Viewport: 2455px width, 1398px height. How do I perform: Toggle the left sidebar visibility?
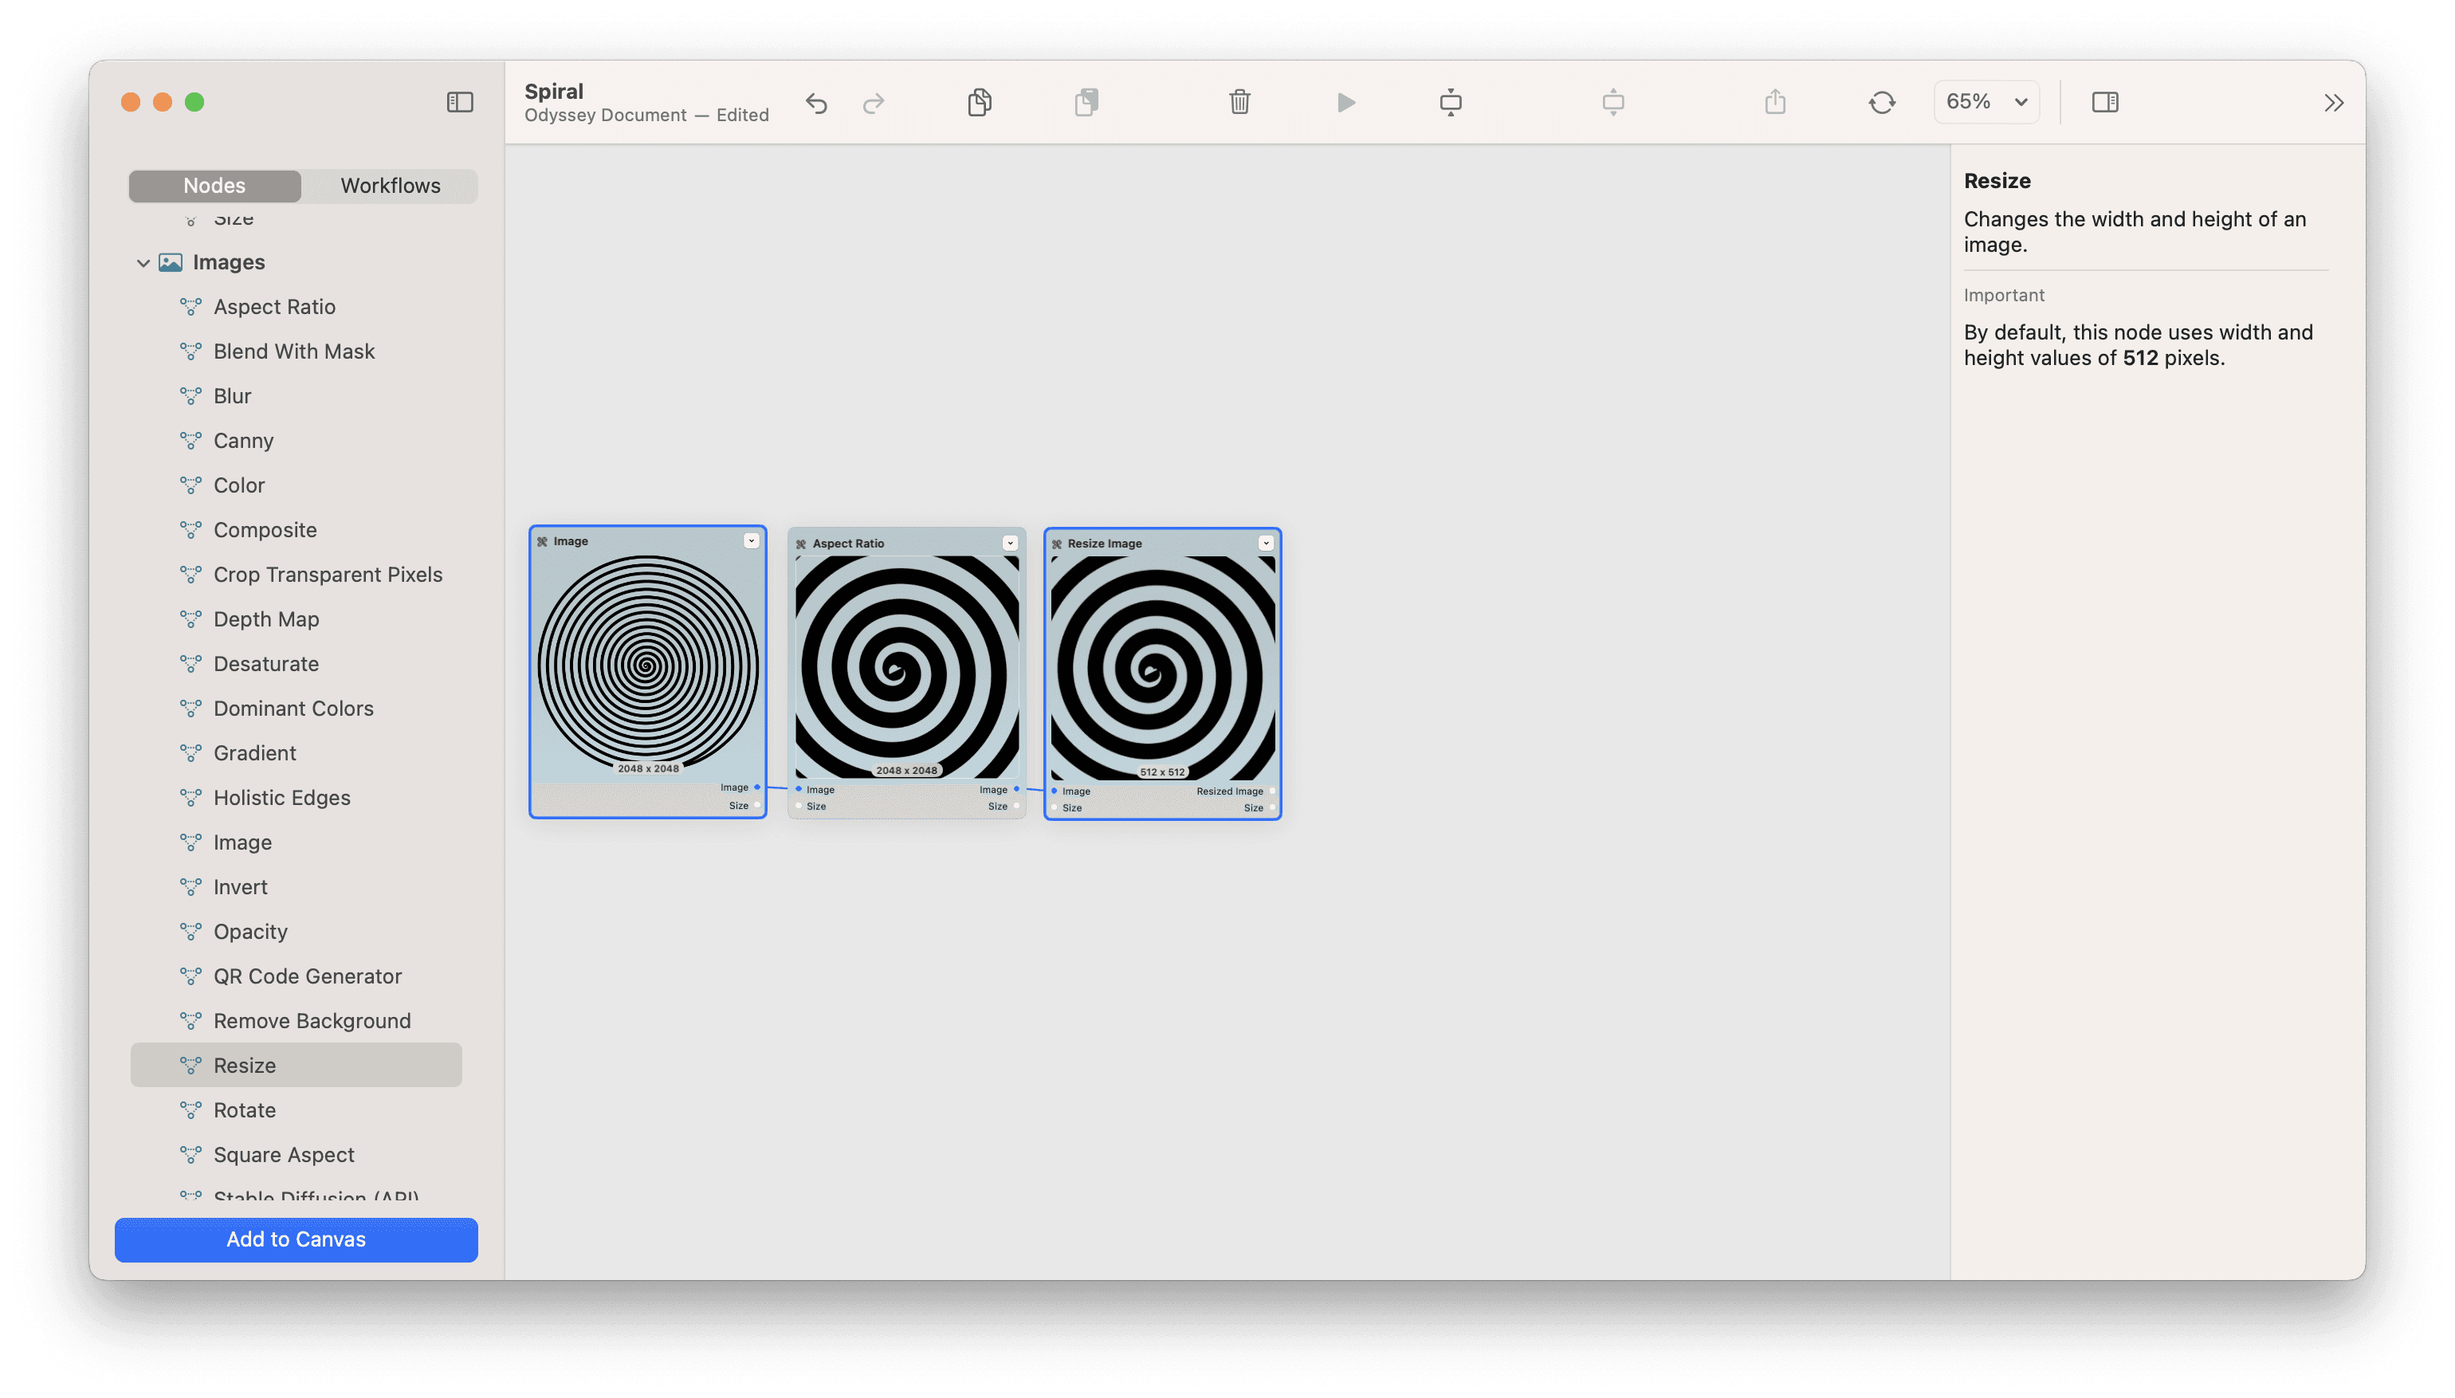[x=460, y=102]
